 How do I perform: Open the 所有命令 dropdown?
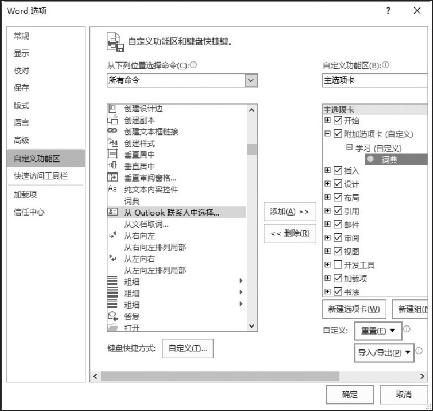tap(251, 80)
